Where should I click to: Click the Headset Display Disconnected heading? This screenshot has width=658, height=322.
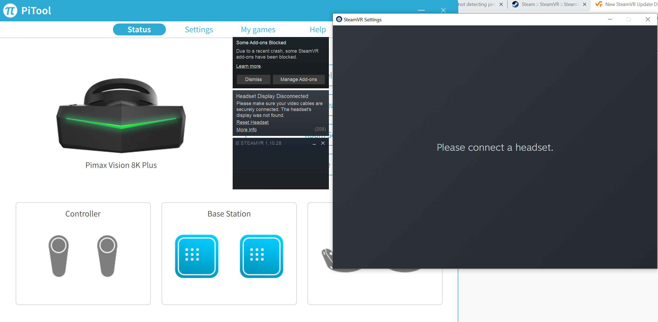272,96
